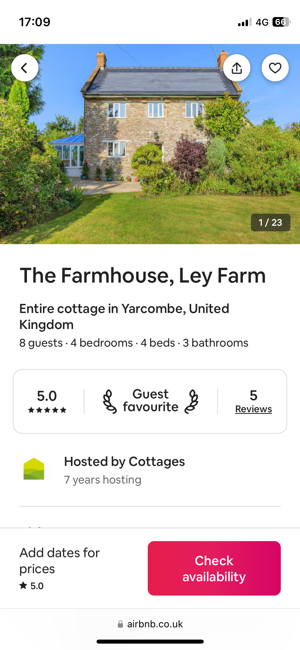The width and height of the screenshot is (300, 650).
Task: View Hosted by Cottages profile
Action: [124, 462]
